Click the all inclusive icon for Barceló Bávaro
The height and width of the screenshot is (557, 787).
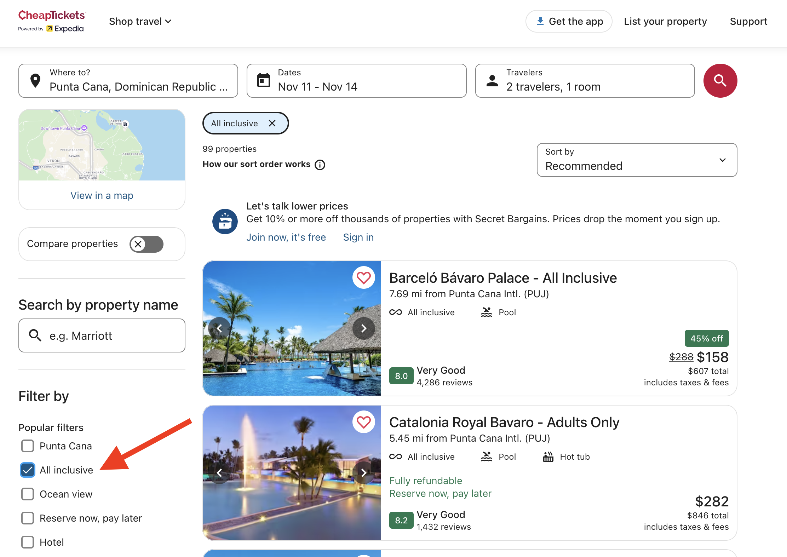coord(396,312)
